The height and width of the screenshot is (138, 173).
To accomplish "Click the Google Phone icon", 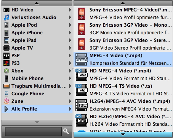I will click(6, 94).
